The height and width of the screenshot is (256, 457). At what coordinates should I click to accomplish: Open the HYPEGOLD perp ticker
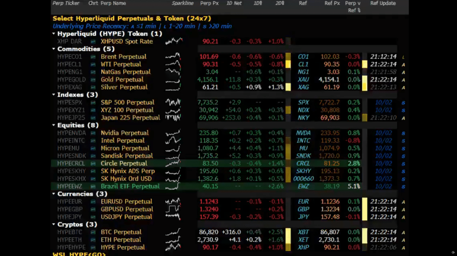[71, 80]
